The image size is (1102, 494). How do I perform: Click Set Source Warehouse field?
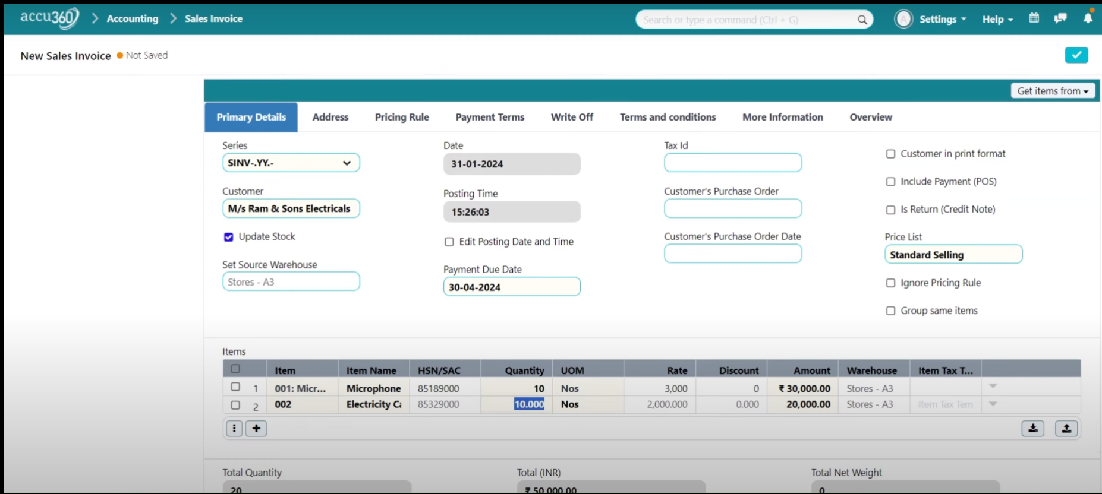coord(291,281)
